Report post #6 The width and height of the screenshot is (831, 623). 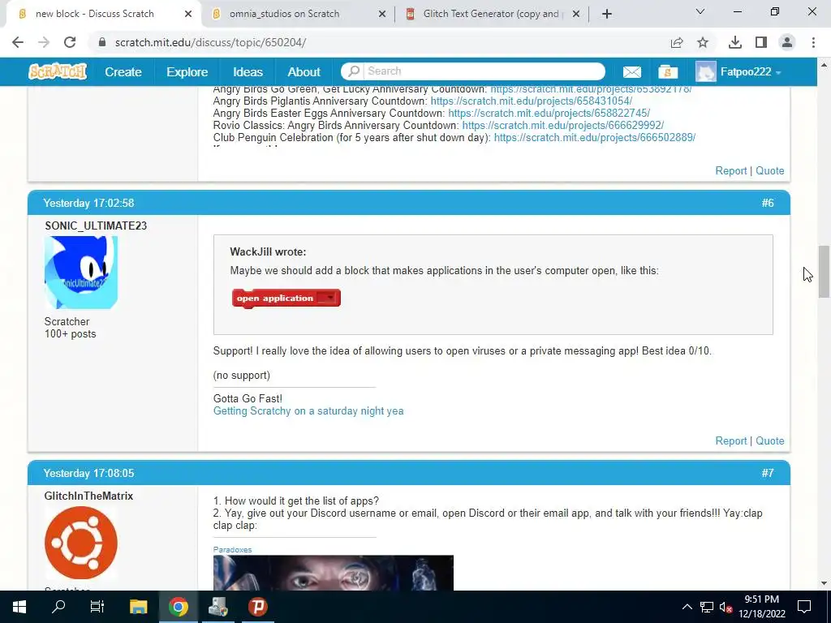click(731, 440)
